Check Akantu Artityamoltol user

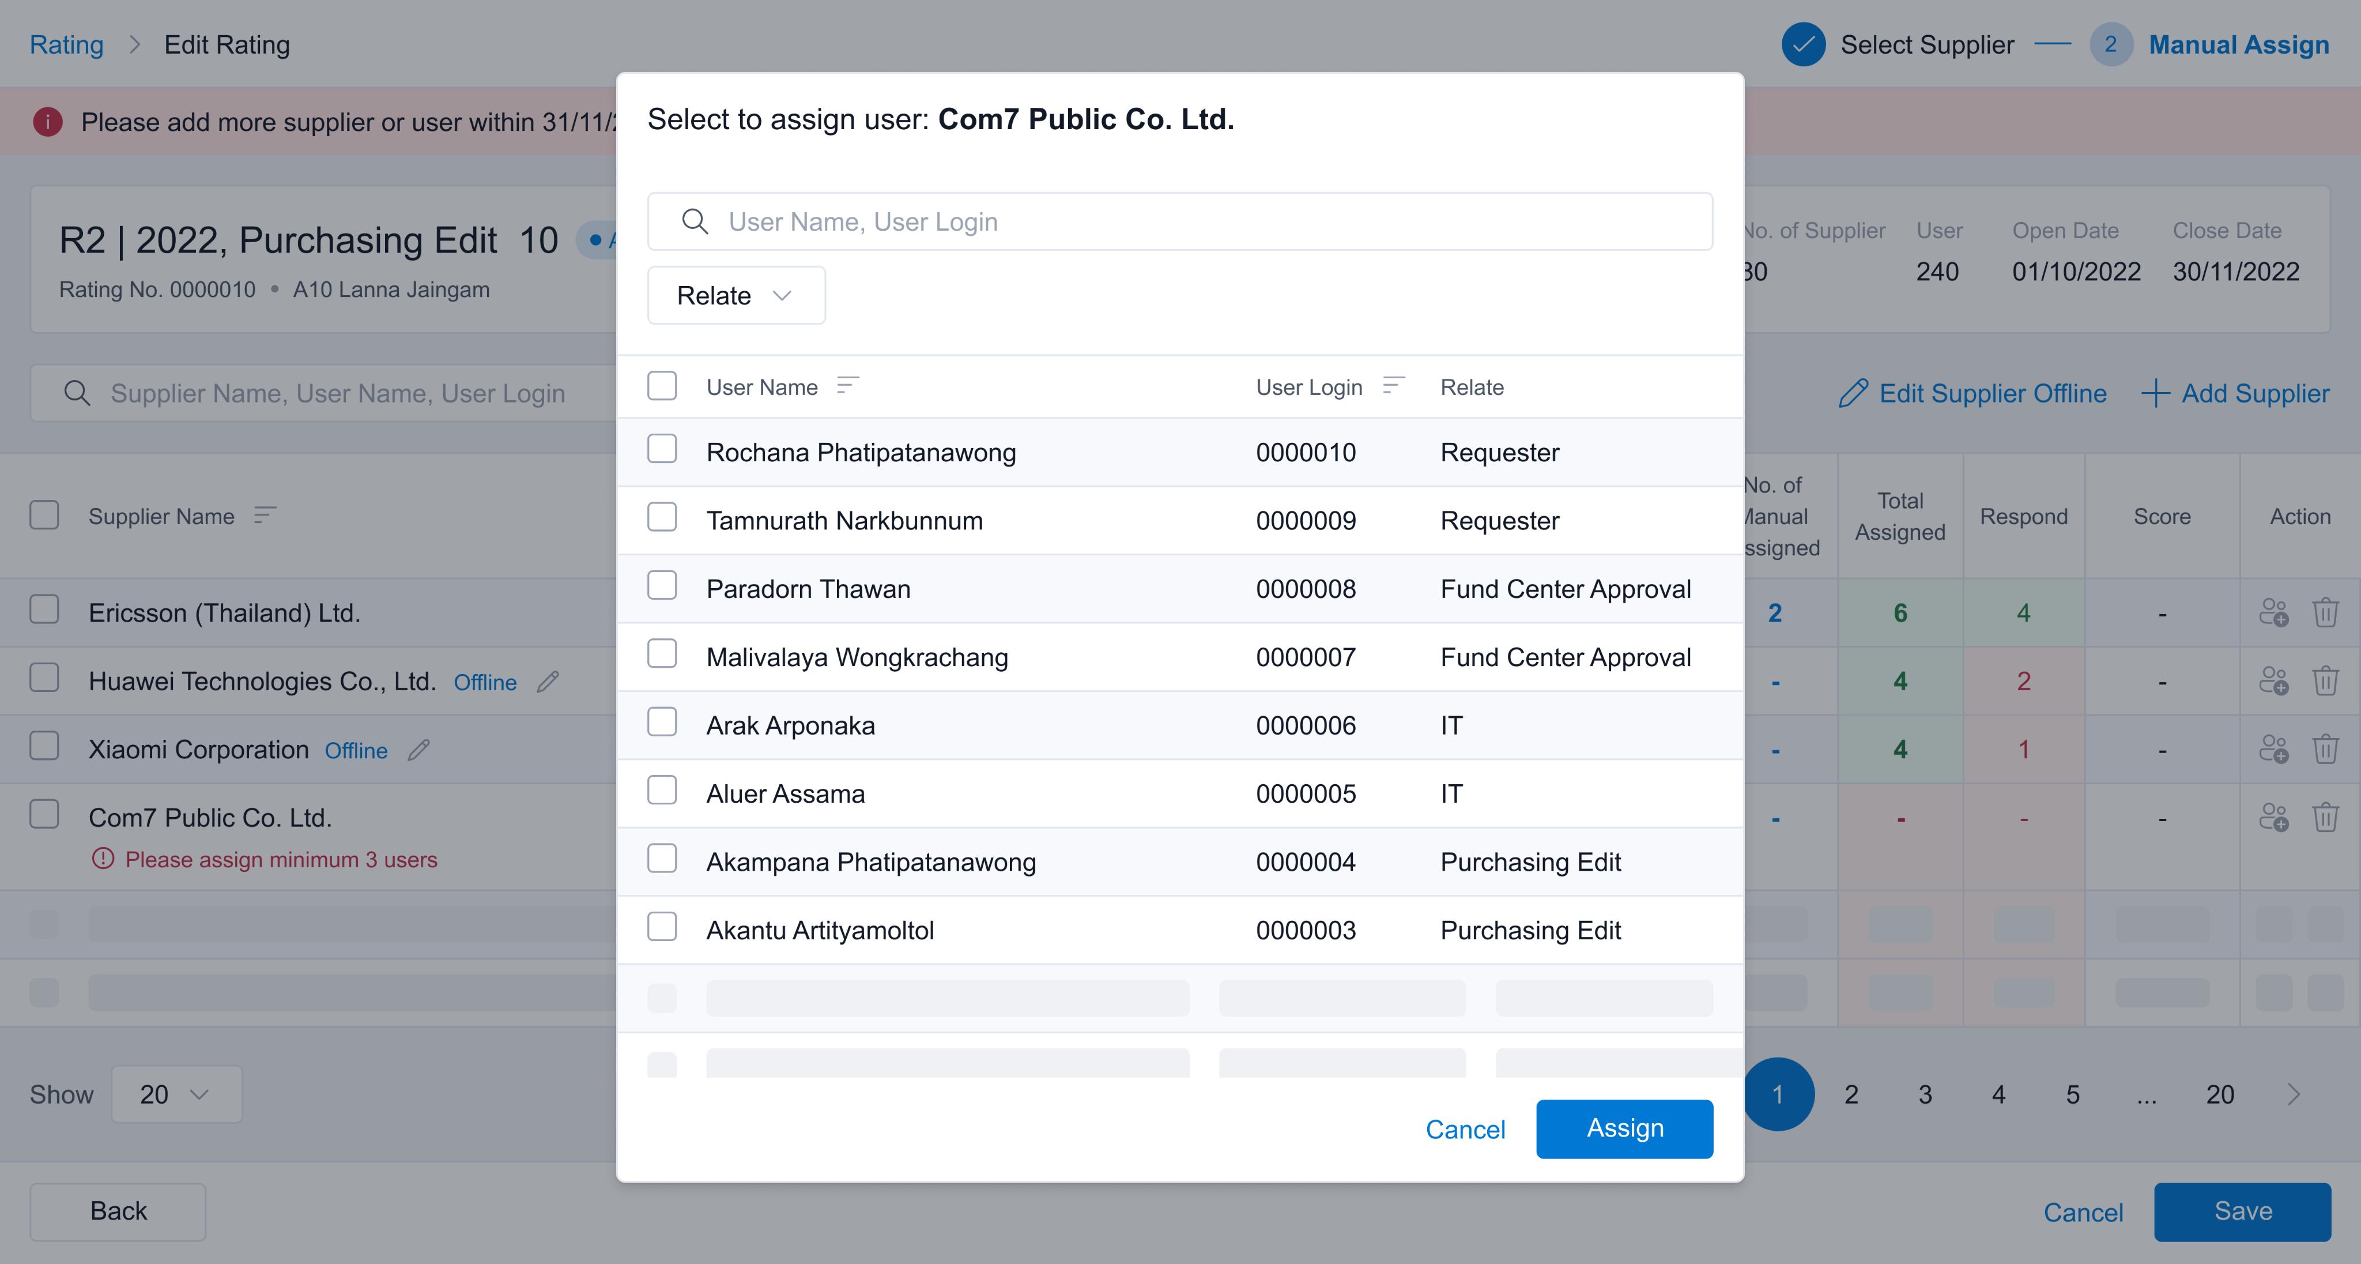[662, 927]
